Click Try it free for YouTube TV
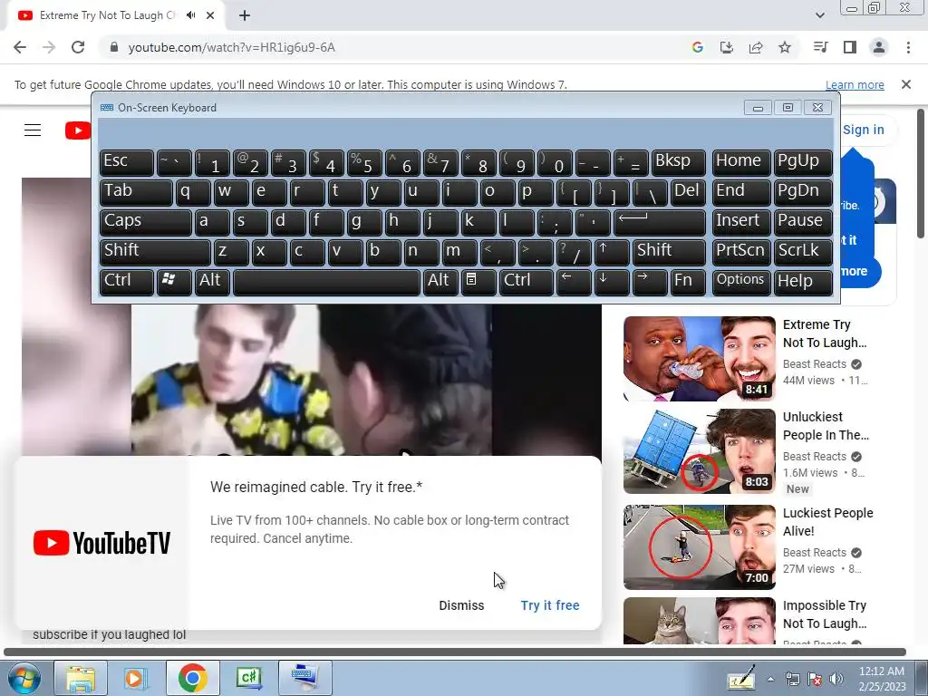 [550, 605]
